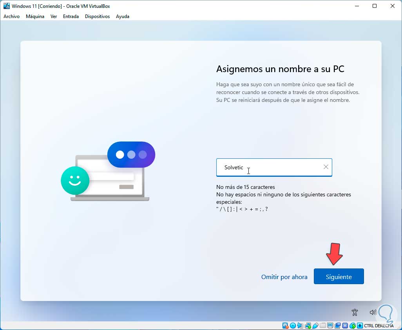The image size is (402, 330).
Task: Open the display settings status icon
Action: point(330,326)
